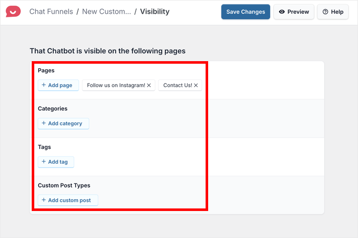Select the 'Follow us on Instagram!' page label
Screen dimensions: 358x238
[x=116, y=86]
